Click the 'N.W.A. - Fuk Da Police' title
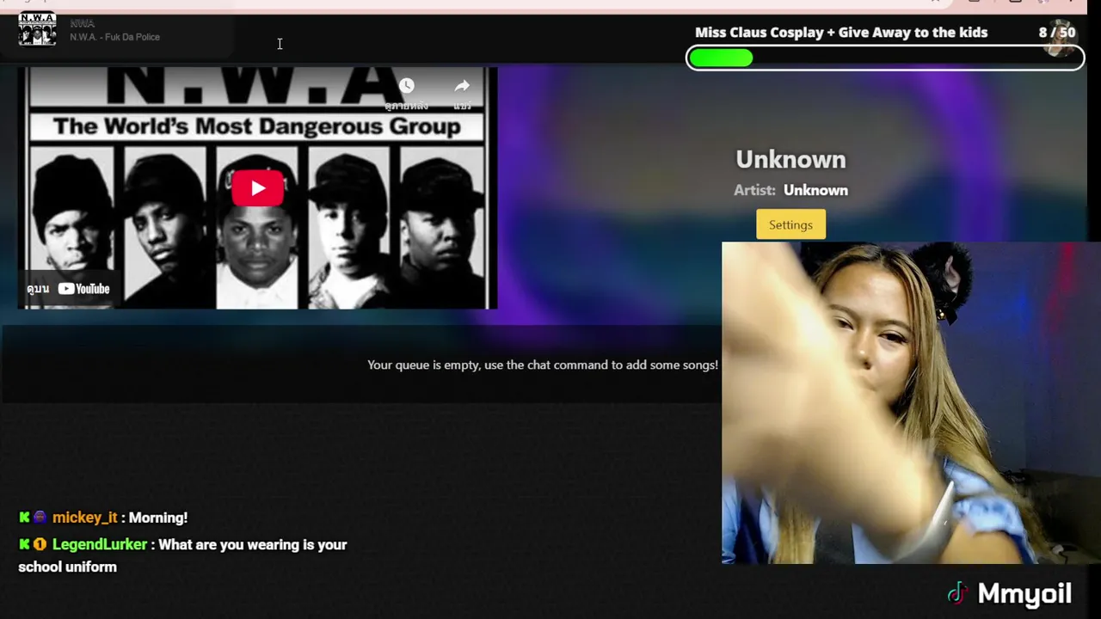 (x=114, y=37)
